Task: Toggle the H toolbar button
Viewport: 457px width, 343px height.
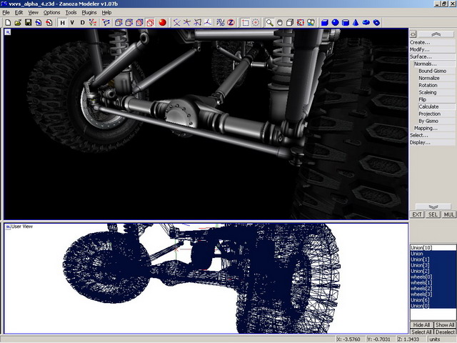Action: tap(62, 22)
